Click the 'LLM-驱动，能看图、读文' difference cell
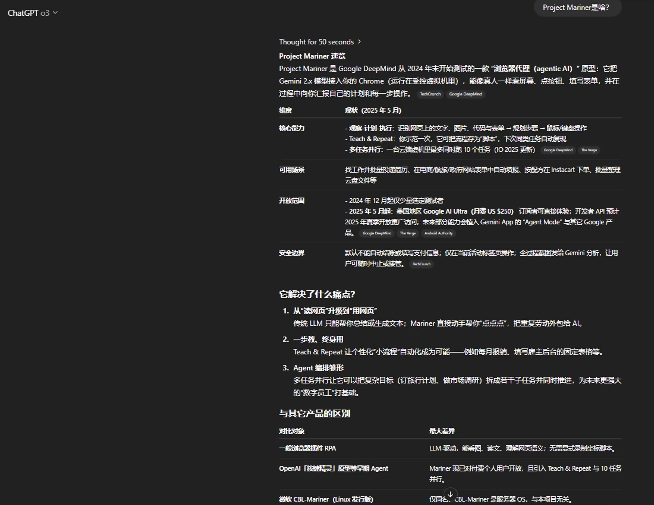 point(523,449)
